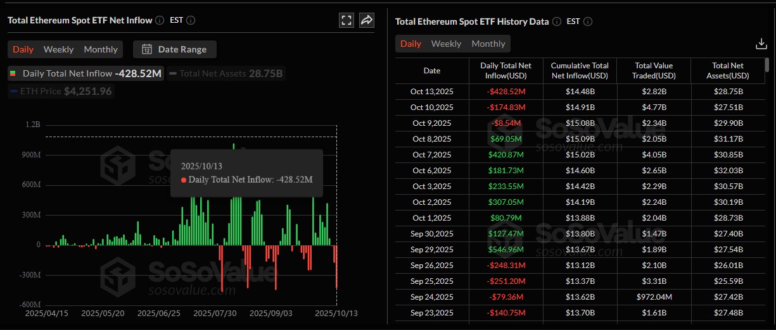Click info icon beside chart's EST label
The height and width of the screenshot is (330, 776).
coord(191,20)
